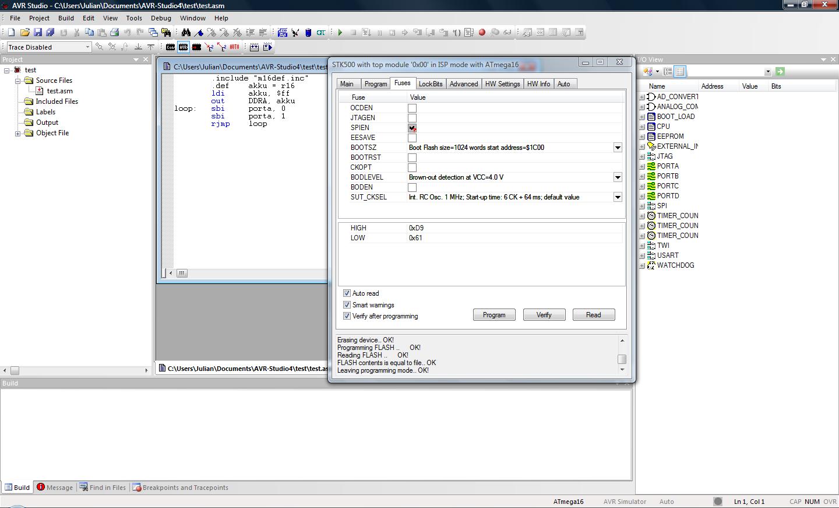The height and width of the screenshot is (508, 839).
Task: Toggle the JTAGEN fuse checkbox
Action: coord(412,118)
